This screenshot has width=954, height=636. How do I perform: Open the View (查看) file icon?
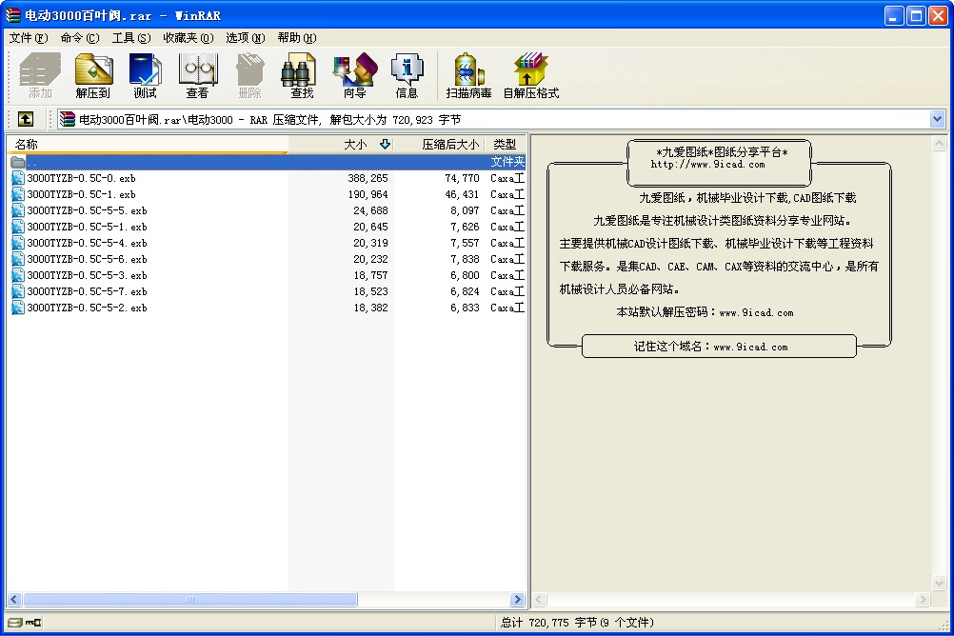(198, 75)
